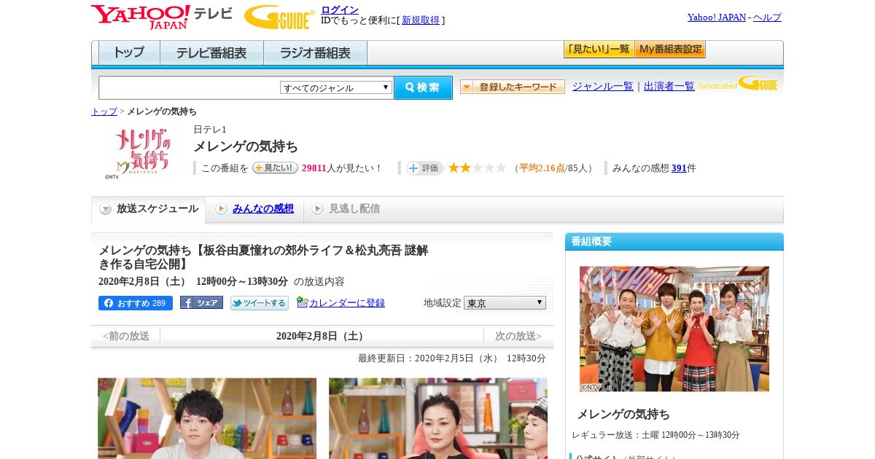Click the Syndicated G-GUIDE logo

[738, 83]
